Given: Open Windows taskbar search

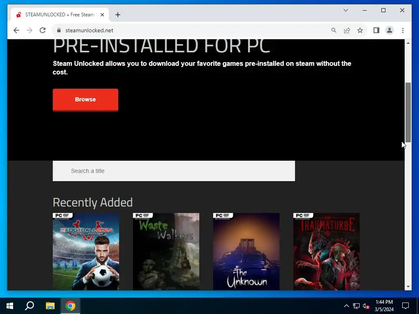Looking at the screenshot, I should point(29,306).
